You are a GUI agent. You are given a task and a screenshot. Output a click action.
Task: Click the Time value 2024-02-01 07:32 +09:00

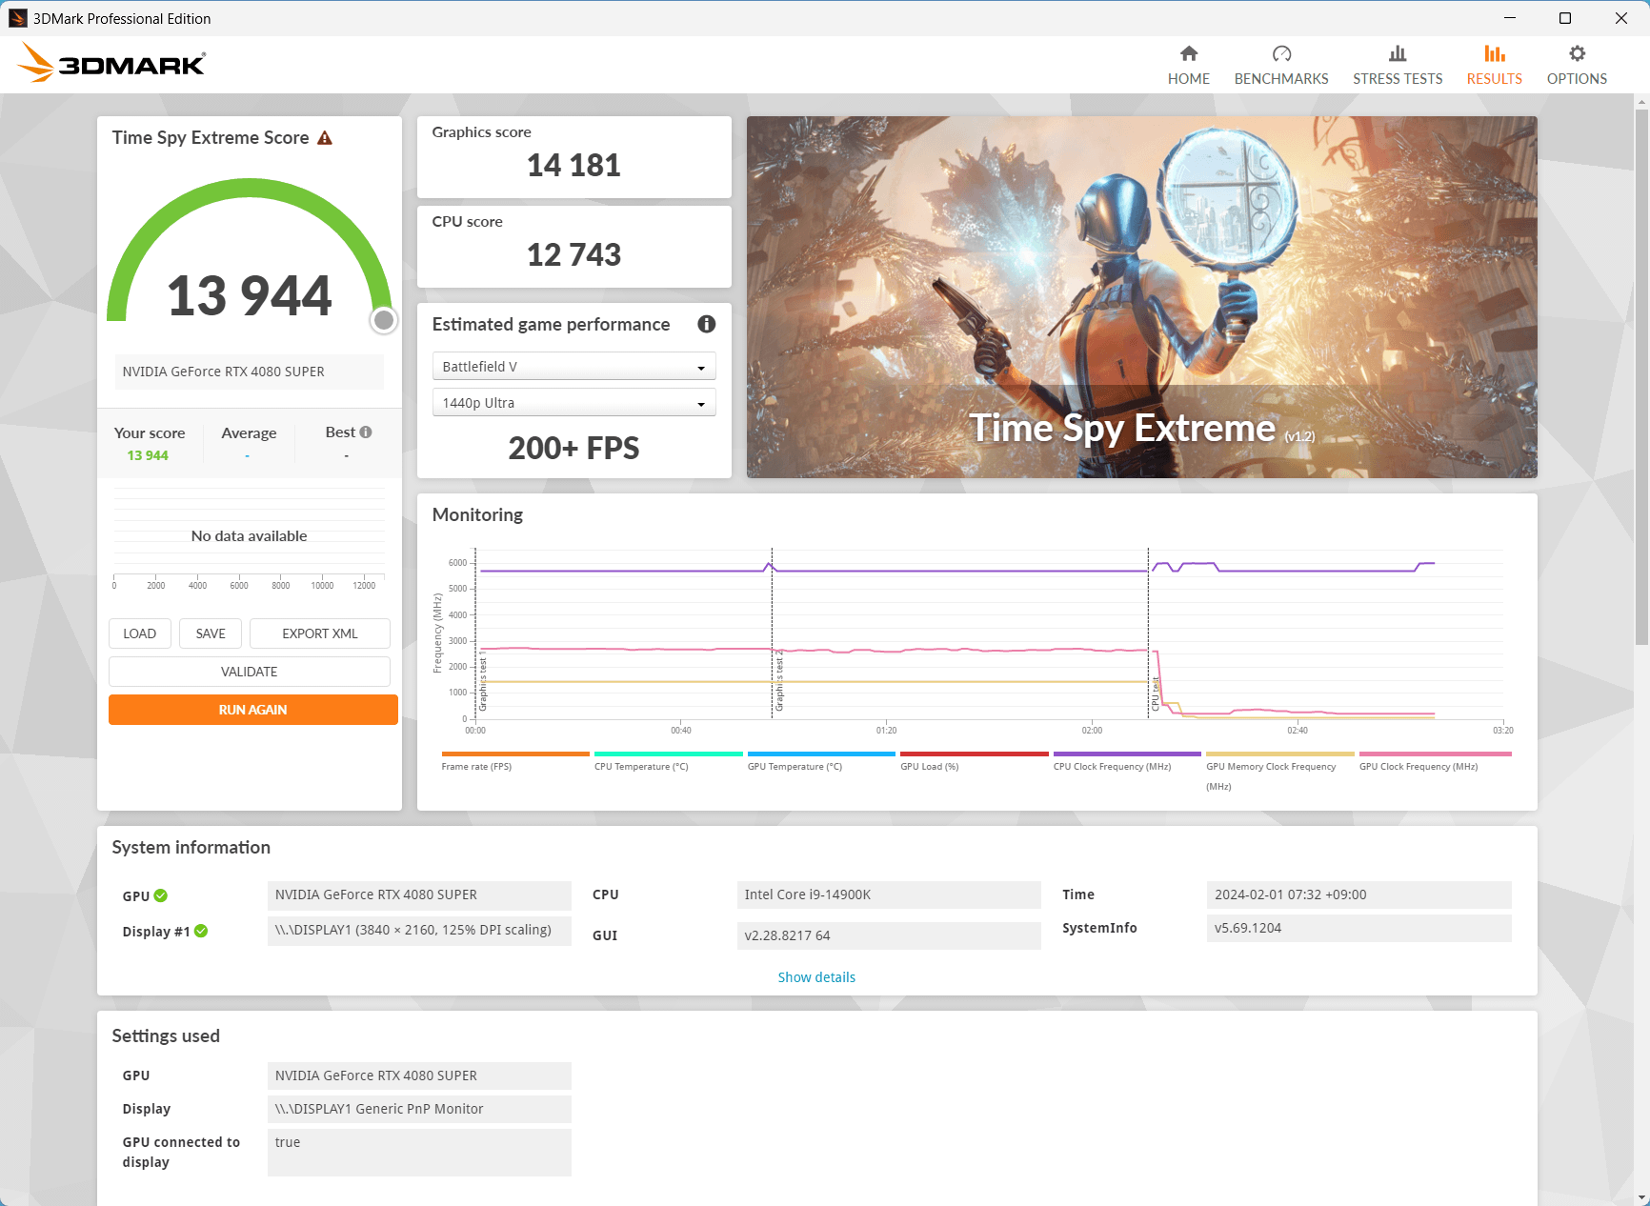(x=1359, y=894)
